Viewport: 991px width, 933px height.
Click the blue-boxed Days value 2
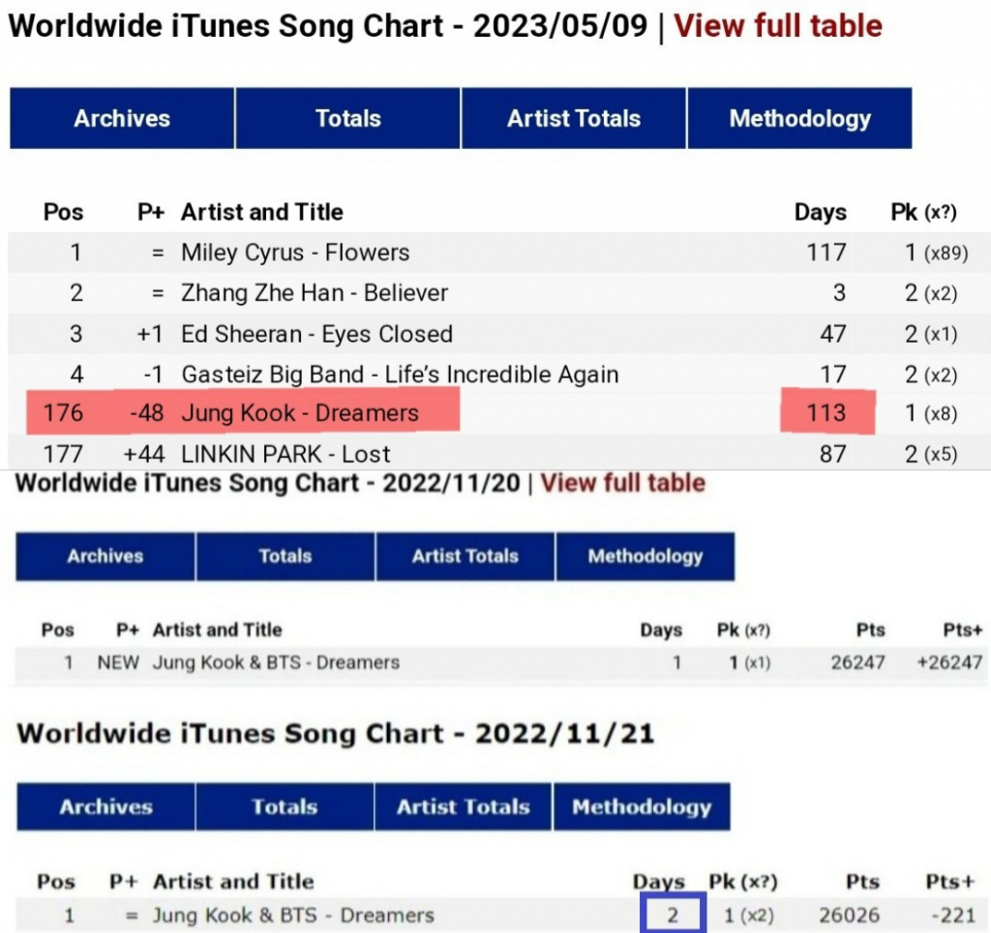click(673, 913)
